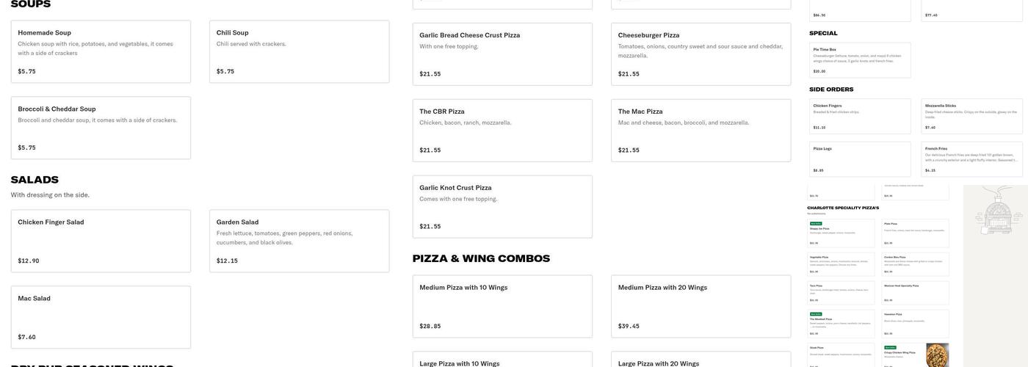Viewport: 1028px width, 367px height.
Task: Select the Mozzarella Sticks side order
Action: [x=971, y=116]
